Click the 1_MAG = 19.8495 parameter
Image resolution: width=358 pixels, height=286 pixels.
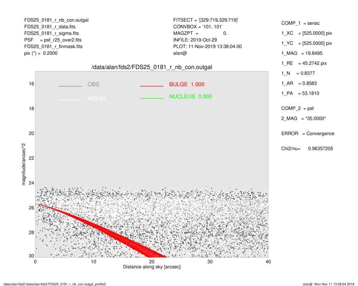coord(302,53)
